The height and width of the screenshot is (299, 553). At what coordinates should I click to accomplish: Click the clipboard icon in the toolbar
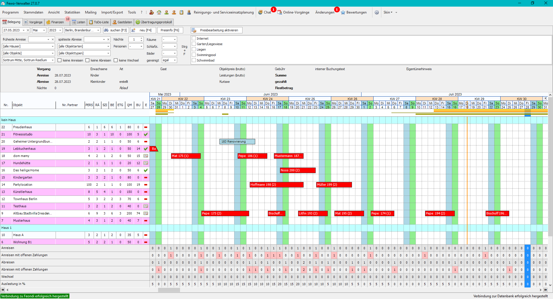pyautogui.click(x=181, y=12)
